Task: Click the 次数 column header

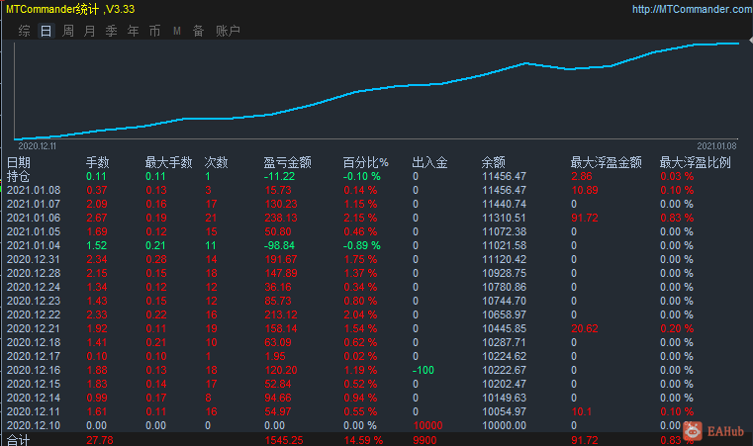Action: pyautogui.click(x=216, y=162)
